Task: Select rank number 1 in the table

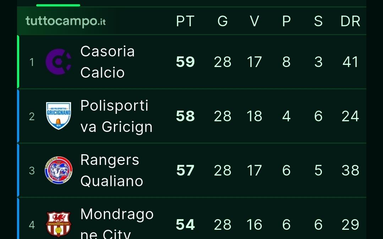Action: (32, 62)
